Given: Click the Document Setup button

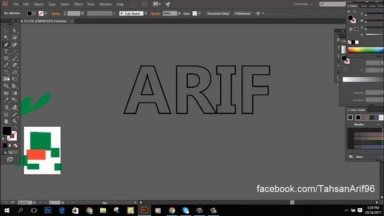Looking at the screenshot, I should 218,13.
